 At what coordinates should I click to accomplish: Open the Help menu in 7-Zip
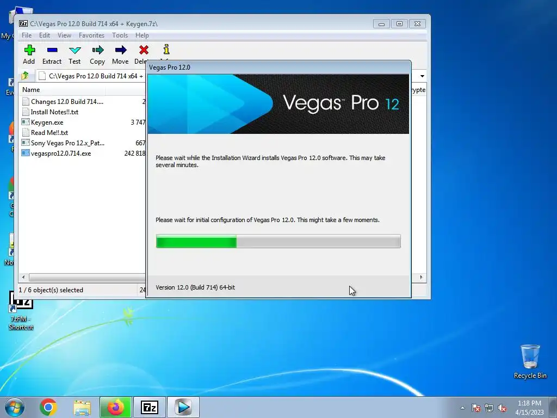pyautogui.click(x=142, y=35)
